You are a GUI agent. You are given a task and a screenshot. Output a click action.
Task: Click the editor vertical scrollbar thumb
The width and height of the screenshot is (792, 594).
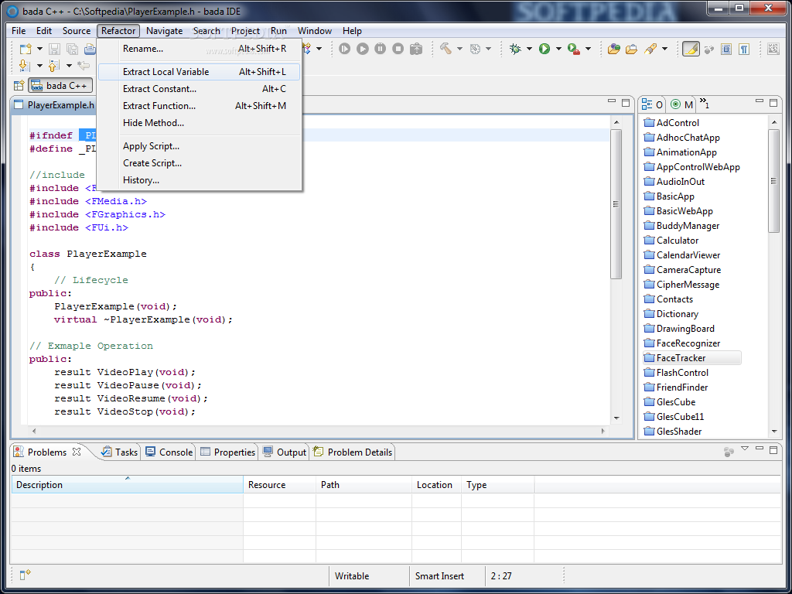click(x=616, y=204)
